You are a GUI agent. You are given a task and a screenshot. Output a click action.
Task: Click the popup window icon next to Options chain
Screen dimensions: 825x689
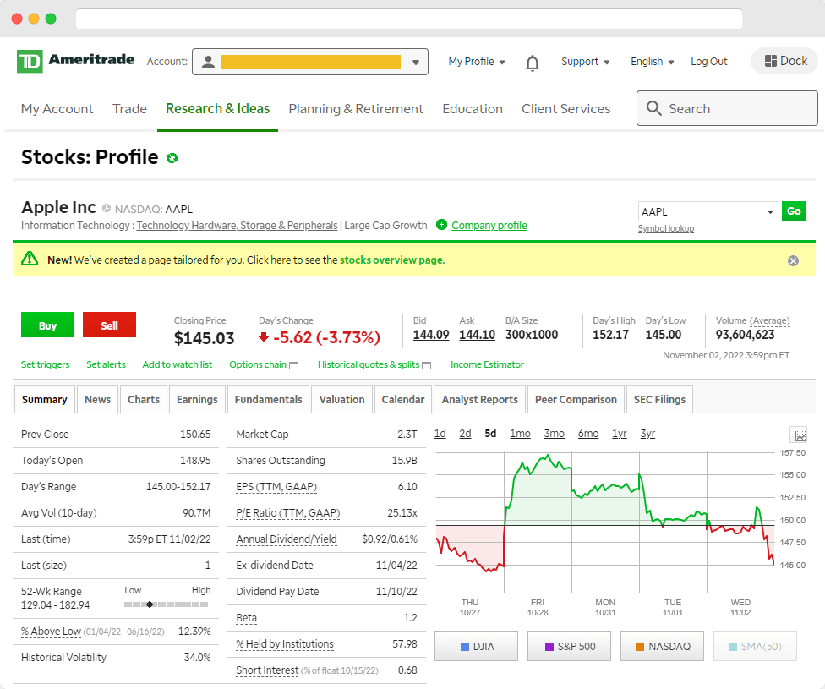click(x=294, y=365)
